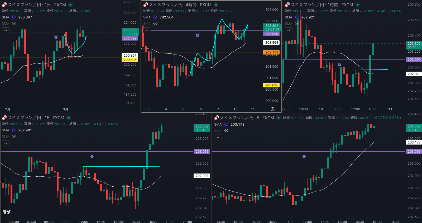422x223 pixels.
Task: Click the yellow 200.695 price label on 4時間 chart
Action: click(x=272, y=85)
